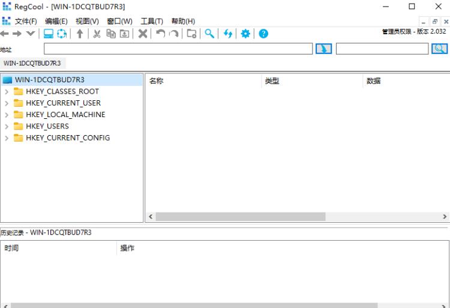Image resolution: width=450 pixels, height=308 pixels.
Task: Open the 工具(T) menu
Action: (152, 21)
